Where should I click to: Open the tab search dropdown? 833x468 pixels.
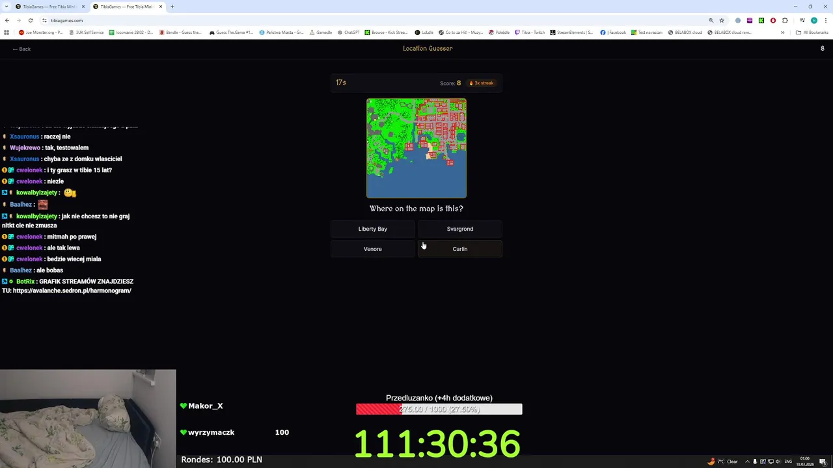click(5, 6)
